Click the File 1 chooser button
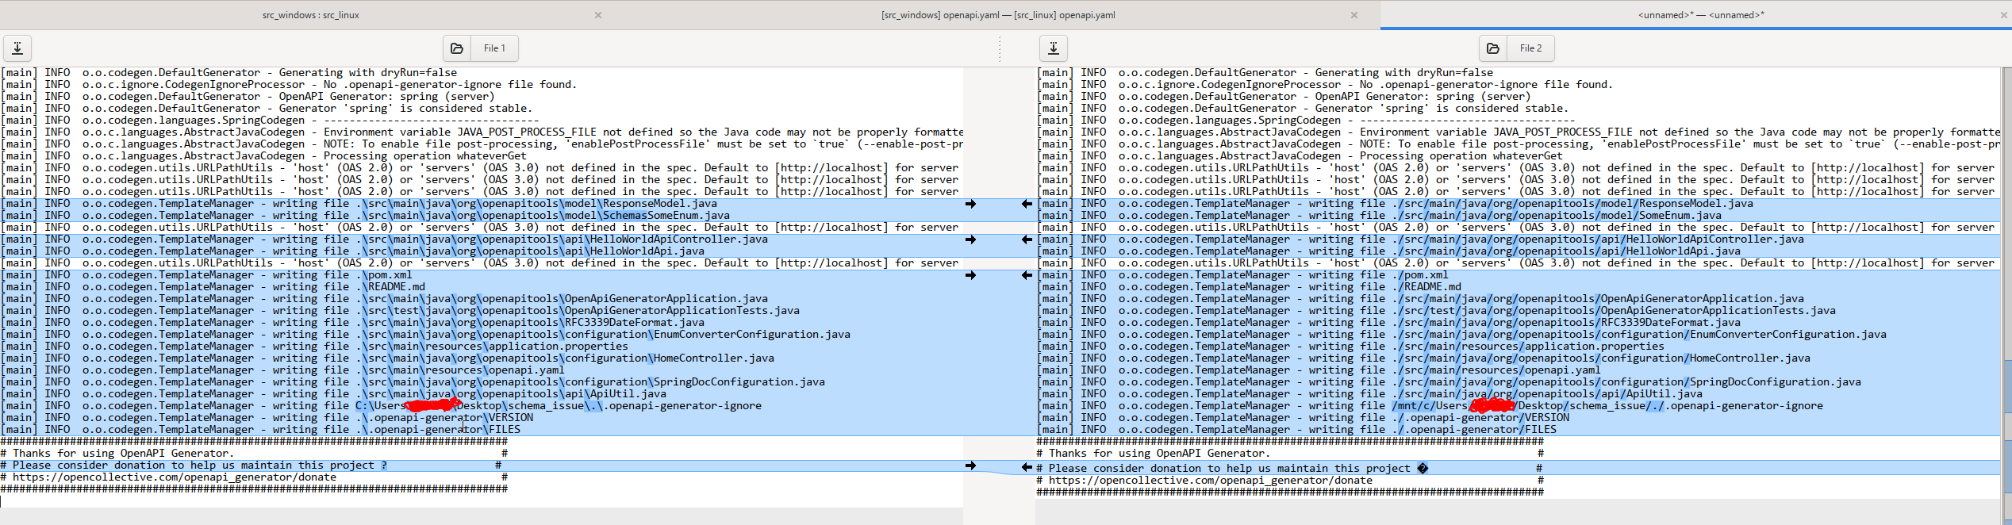The height and width of the screenshot is (525, 2012). pos(494,48)
